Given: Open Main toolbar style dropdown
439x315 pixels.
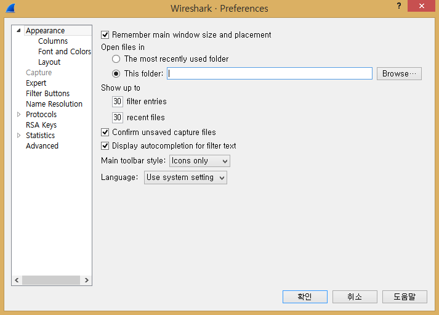Looking at the screenshot, I should 199,161.
